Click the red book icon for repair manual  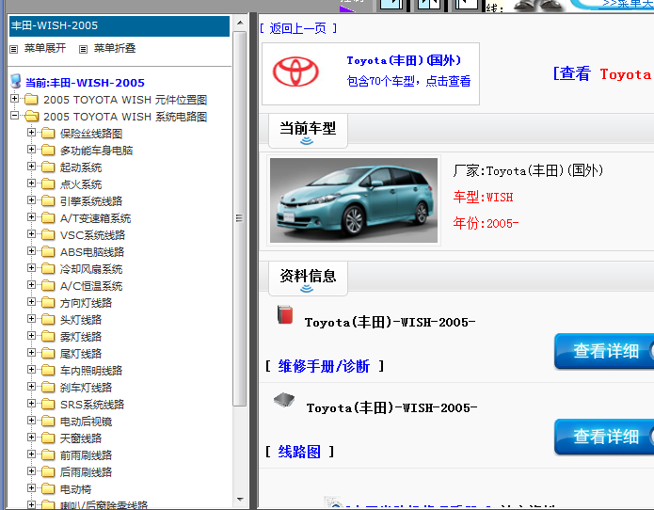(285, 315)
